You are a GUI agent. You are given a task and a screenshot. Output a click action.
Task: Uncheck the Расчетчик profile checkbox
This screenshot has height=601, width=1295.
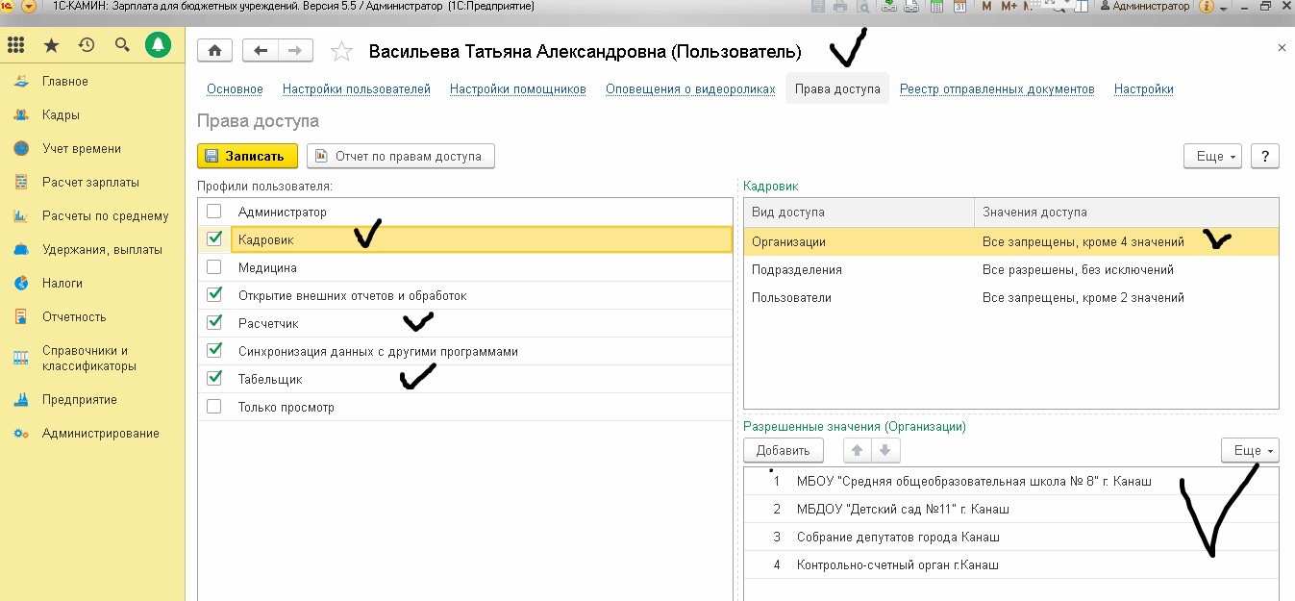[214, 323]
